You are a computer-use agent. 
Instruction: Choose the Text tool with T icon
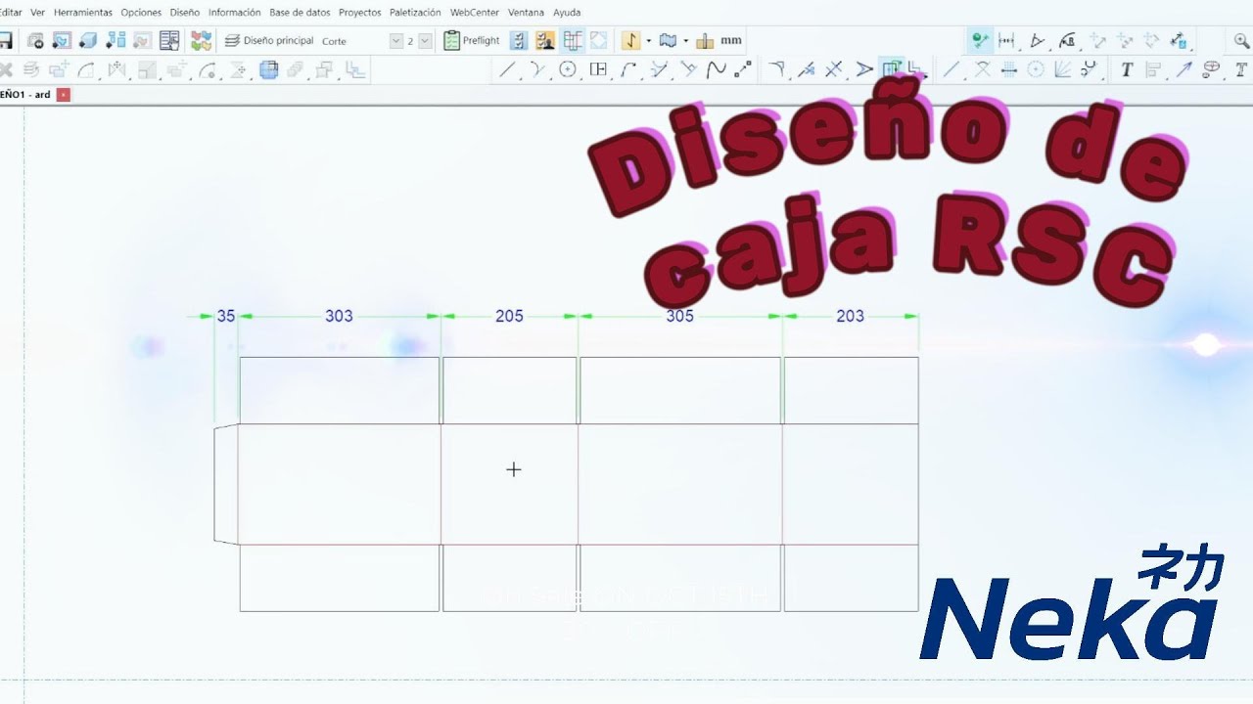[x=1127, y=69]
